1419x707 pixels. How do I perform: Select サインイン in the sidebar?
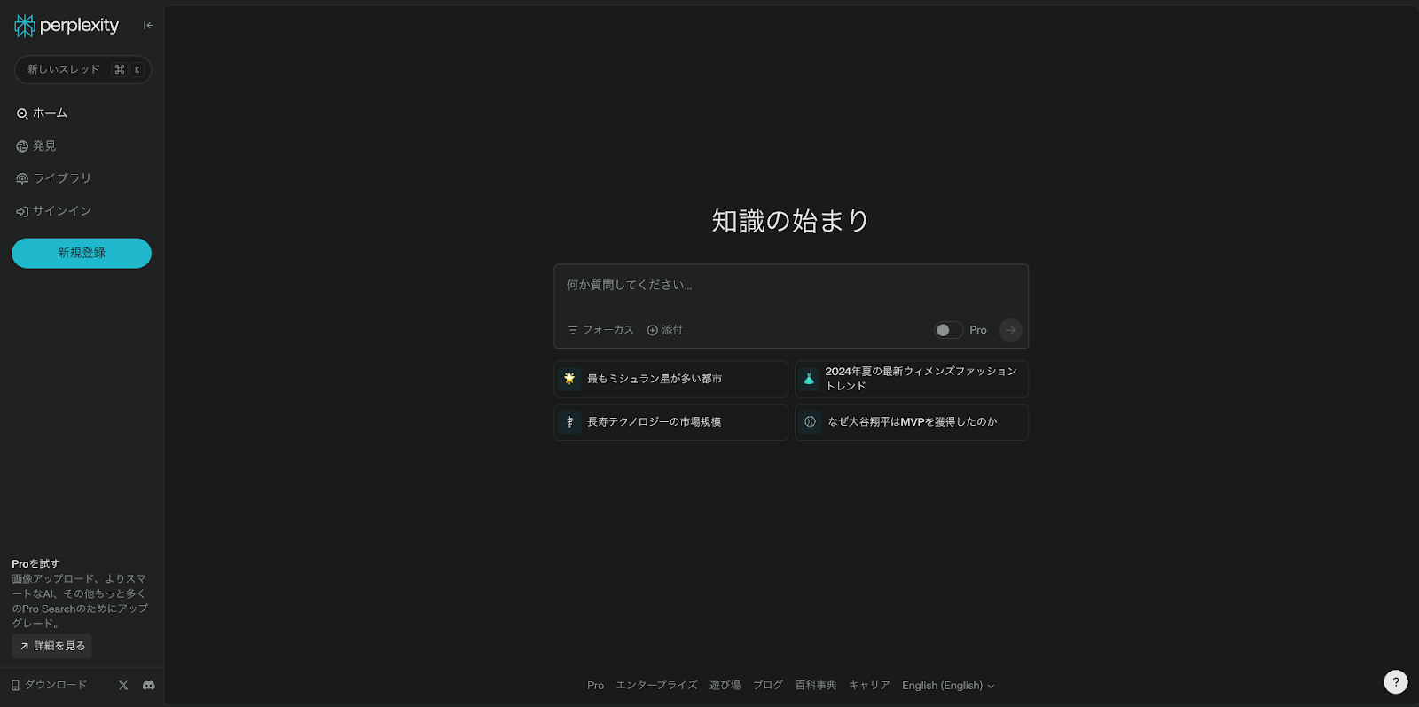(x=53, y=211)
